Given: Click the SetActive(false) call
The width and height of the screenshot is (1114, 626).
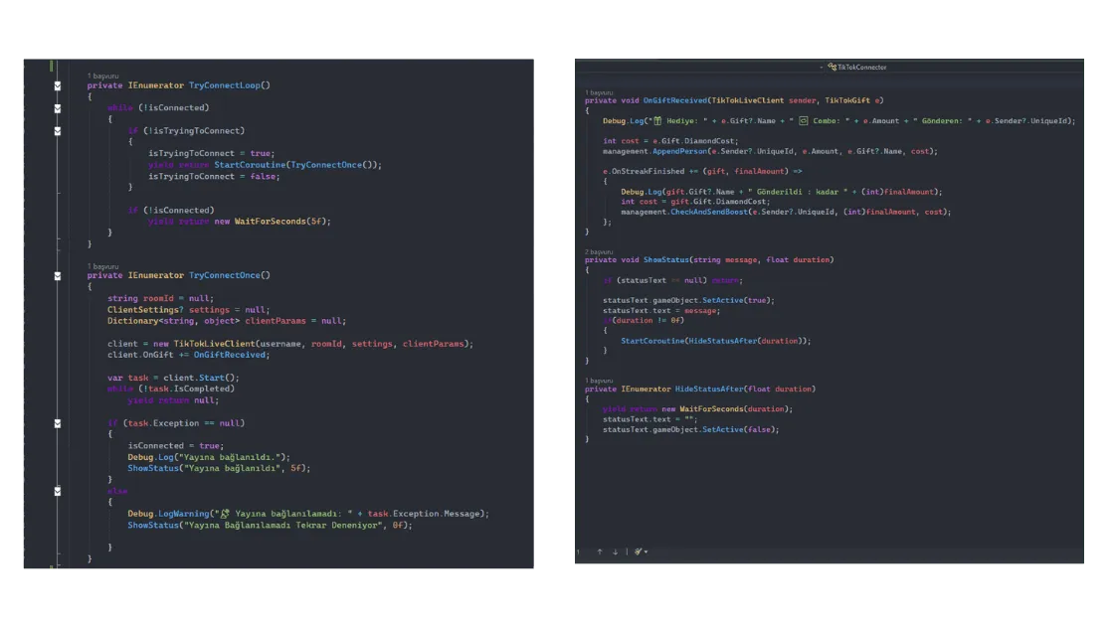Looking at the screenshot, I should coord(740,429).
